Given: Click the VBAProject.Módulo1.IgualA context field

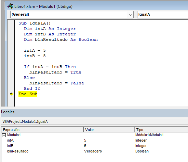Looking at the screenshot, I should click(94, 121).
